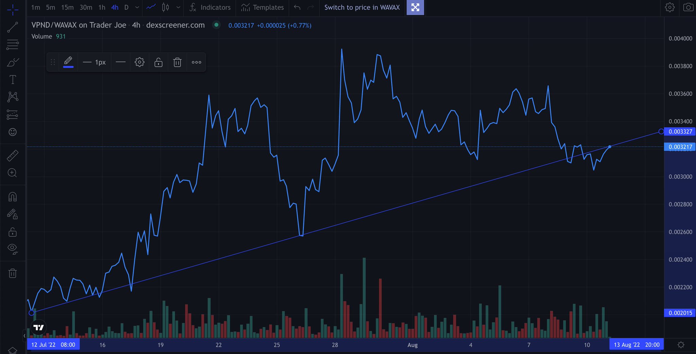Select the line chart style
The image size is (696, 354).
(151, 7)
